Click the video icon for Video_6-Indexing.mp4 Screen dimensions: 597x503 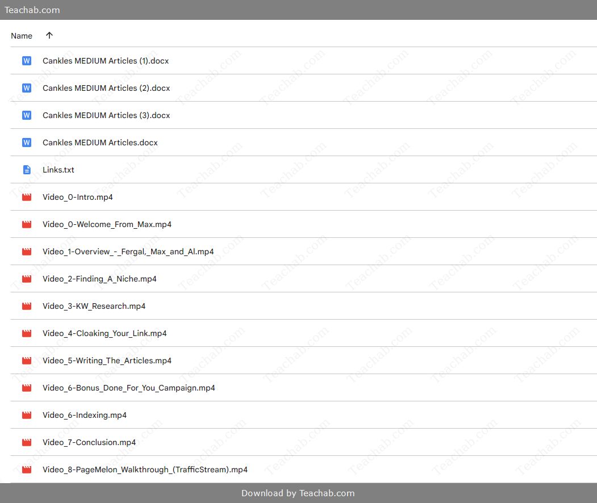[x=27, y=415]
